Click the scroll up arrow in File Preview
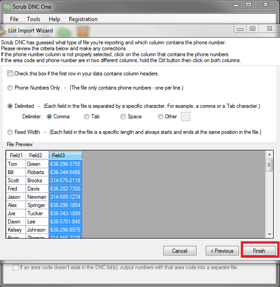Viewport: 280px width, 287px height. coord(270,154)
